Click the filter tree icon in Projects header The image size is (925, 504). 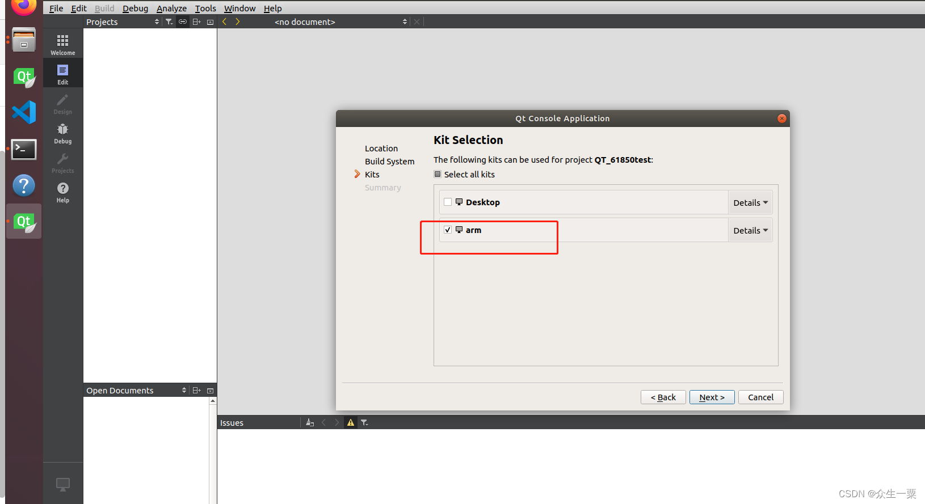point(169,22)
